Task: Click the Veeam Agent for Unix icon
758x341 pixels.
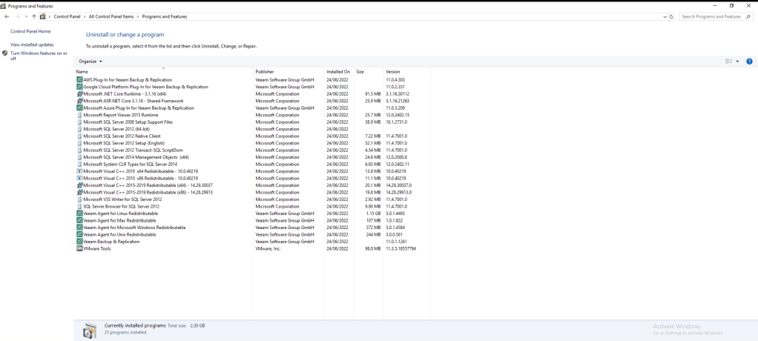Action: [79, 234]
